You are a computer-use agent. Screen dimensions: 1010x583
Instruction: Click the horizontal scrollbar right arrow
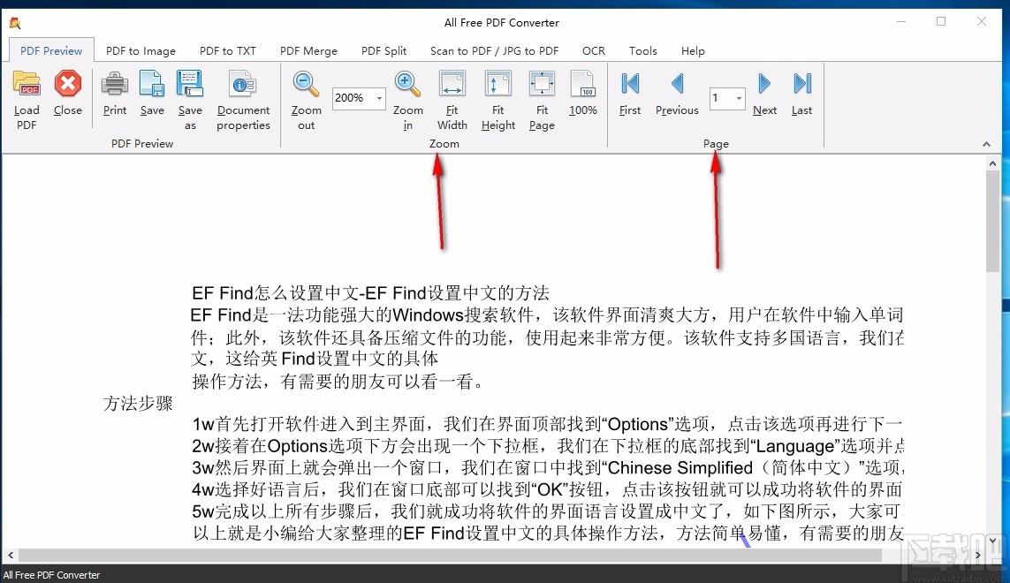978,555
